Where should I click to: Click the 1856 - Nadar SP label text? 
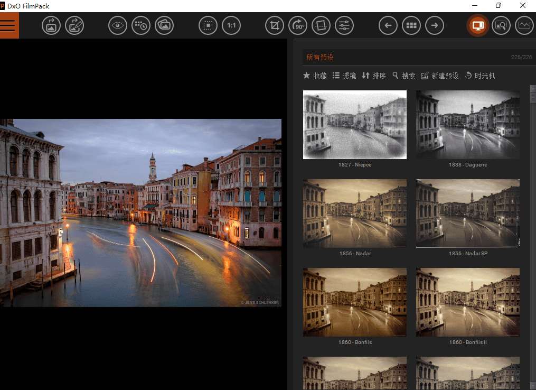468,254
